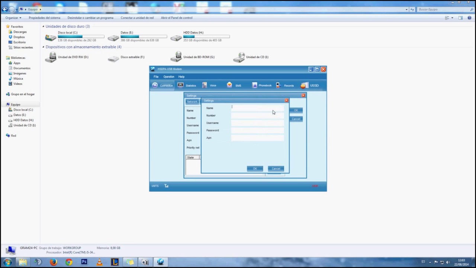476x268 pixels.
Task: Select the HDD Datos (H:) drive icon
Action: 176,37
